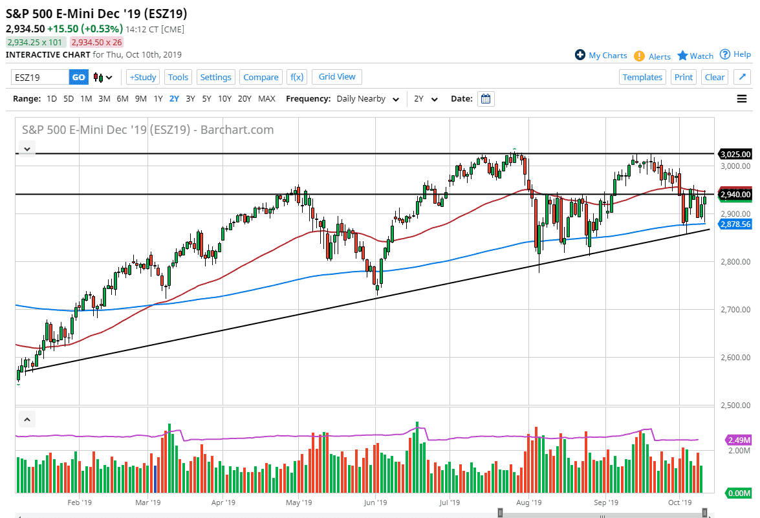Expand the volume pane chevron toggle
This screenshot has height=518, width=760.
[x=27, y=419]
